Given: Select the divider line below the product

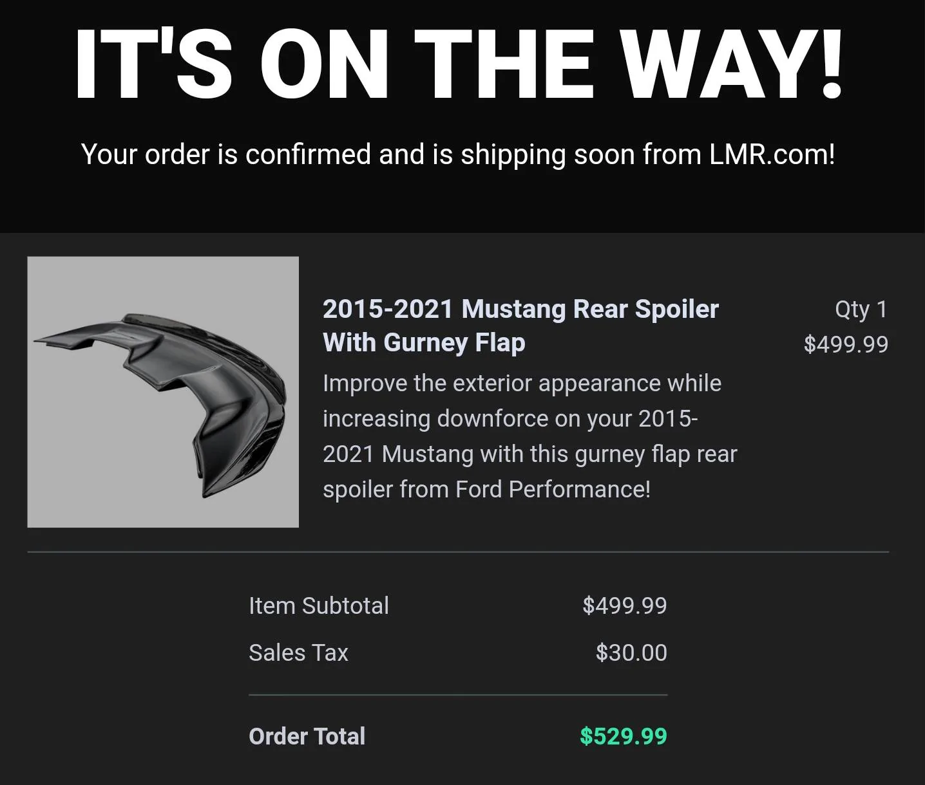Looking at the screenshot, I should (x=458, y=552).
